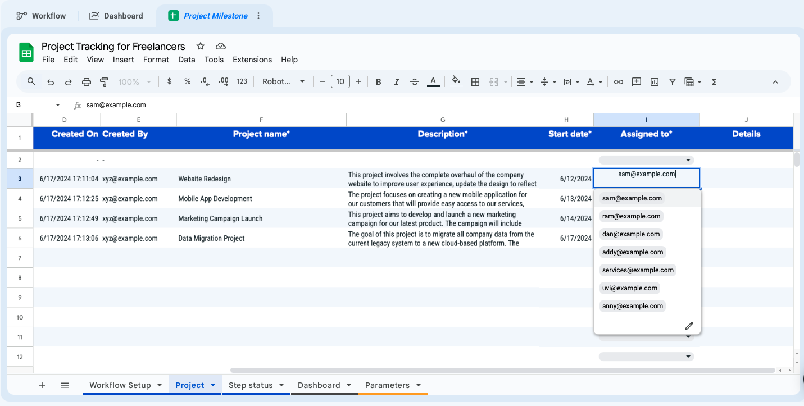
Task: Open vertical align dropdown
Action: click(548, 82)
